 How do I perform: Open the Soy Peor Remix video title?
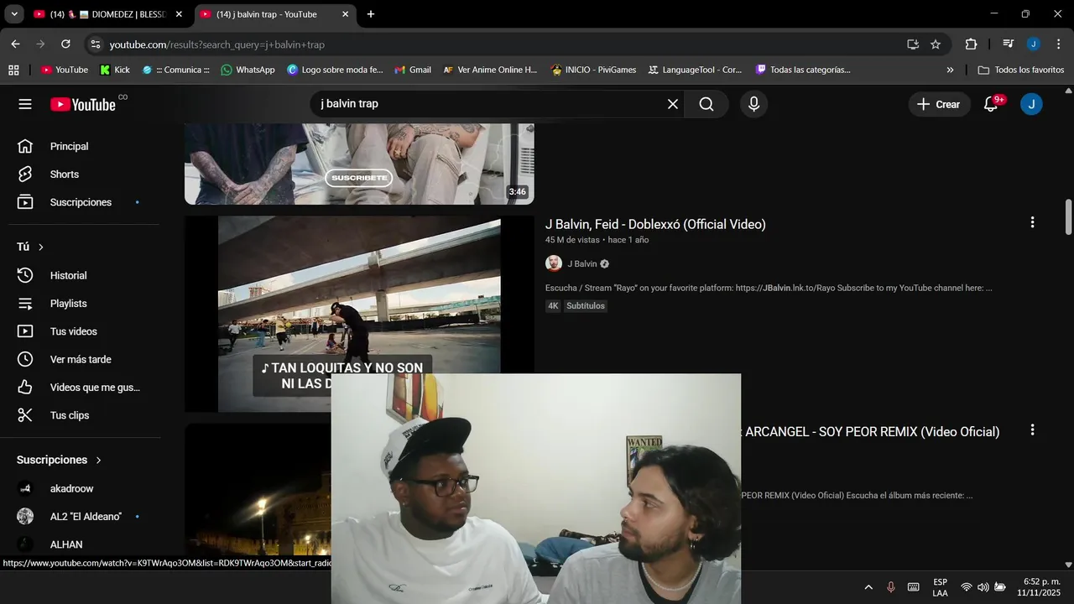click(870, 432)
